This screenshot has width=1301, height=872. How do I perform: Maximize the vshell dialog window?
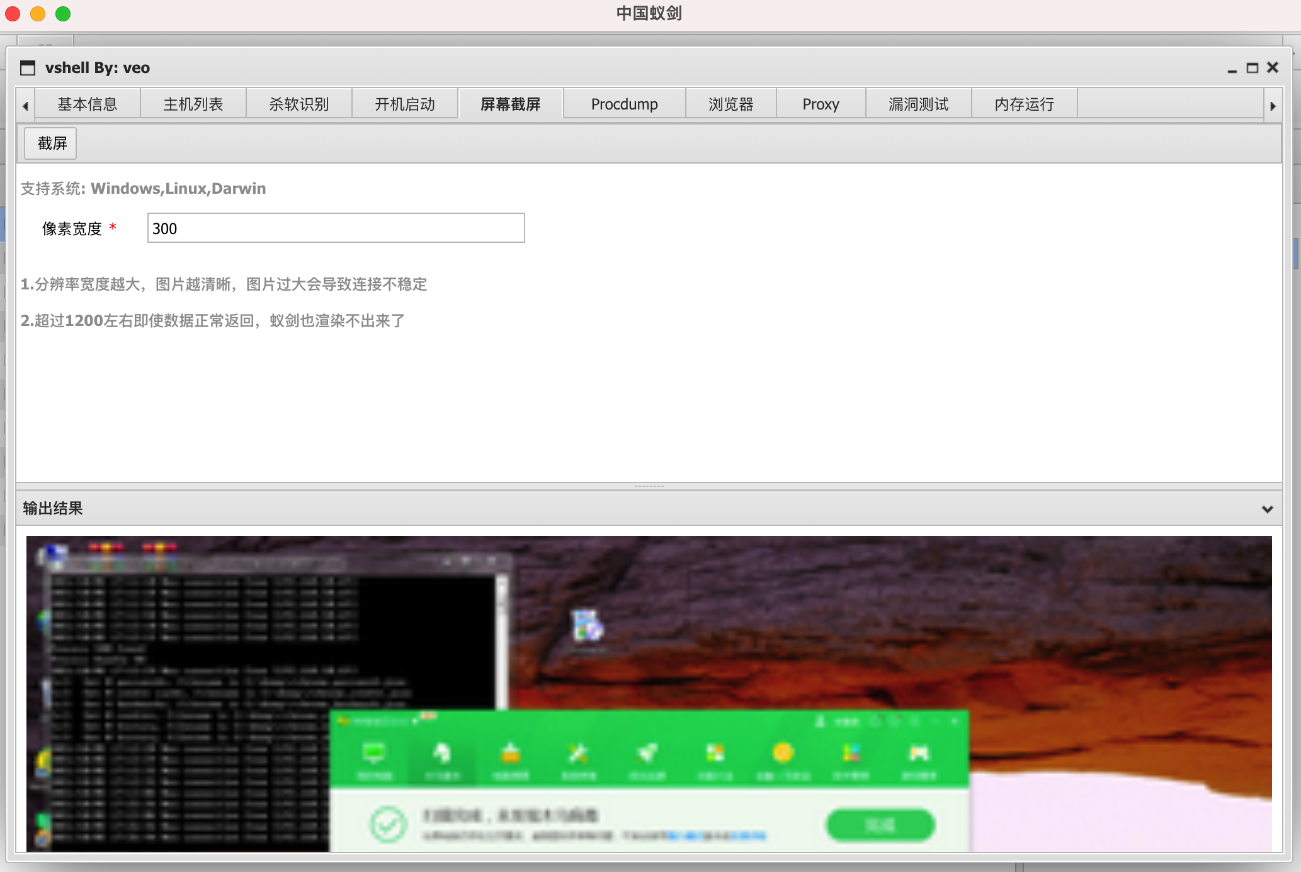click(x=1252, y=68)
